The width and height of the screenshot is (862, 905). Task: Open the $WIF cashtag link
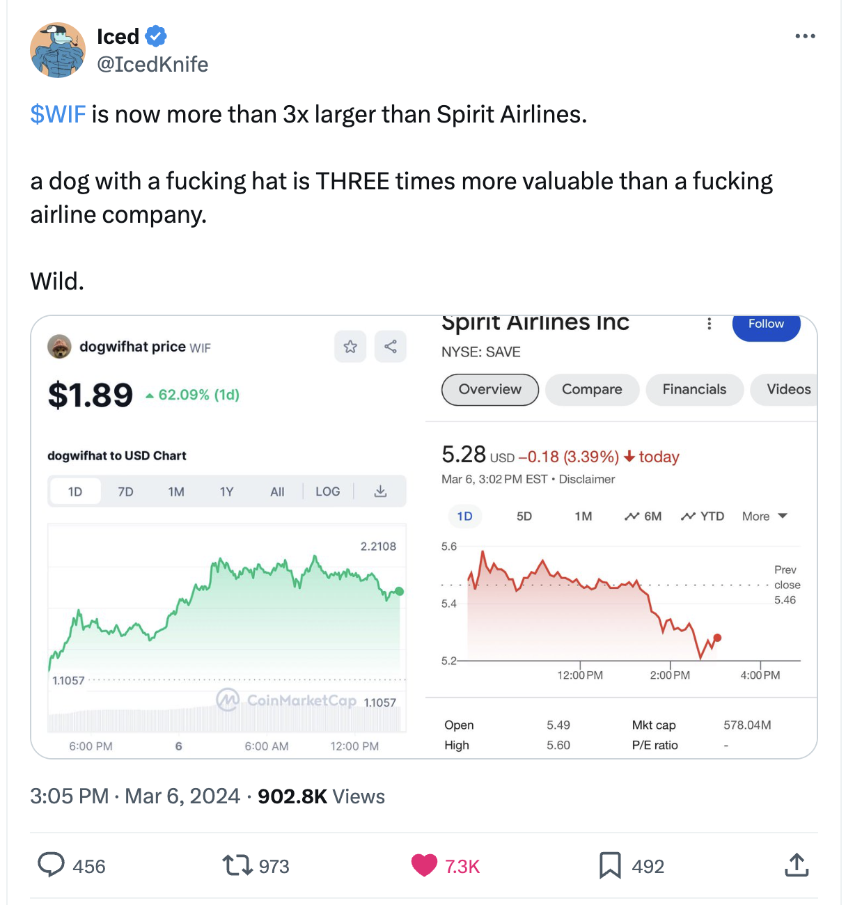(x=57, y=114)
